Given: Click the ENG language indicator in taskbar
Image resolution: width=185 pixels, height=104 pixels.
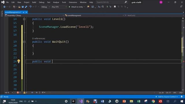Looking at the screenshot, I should pos(21,101).
